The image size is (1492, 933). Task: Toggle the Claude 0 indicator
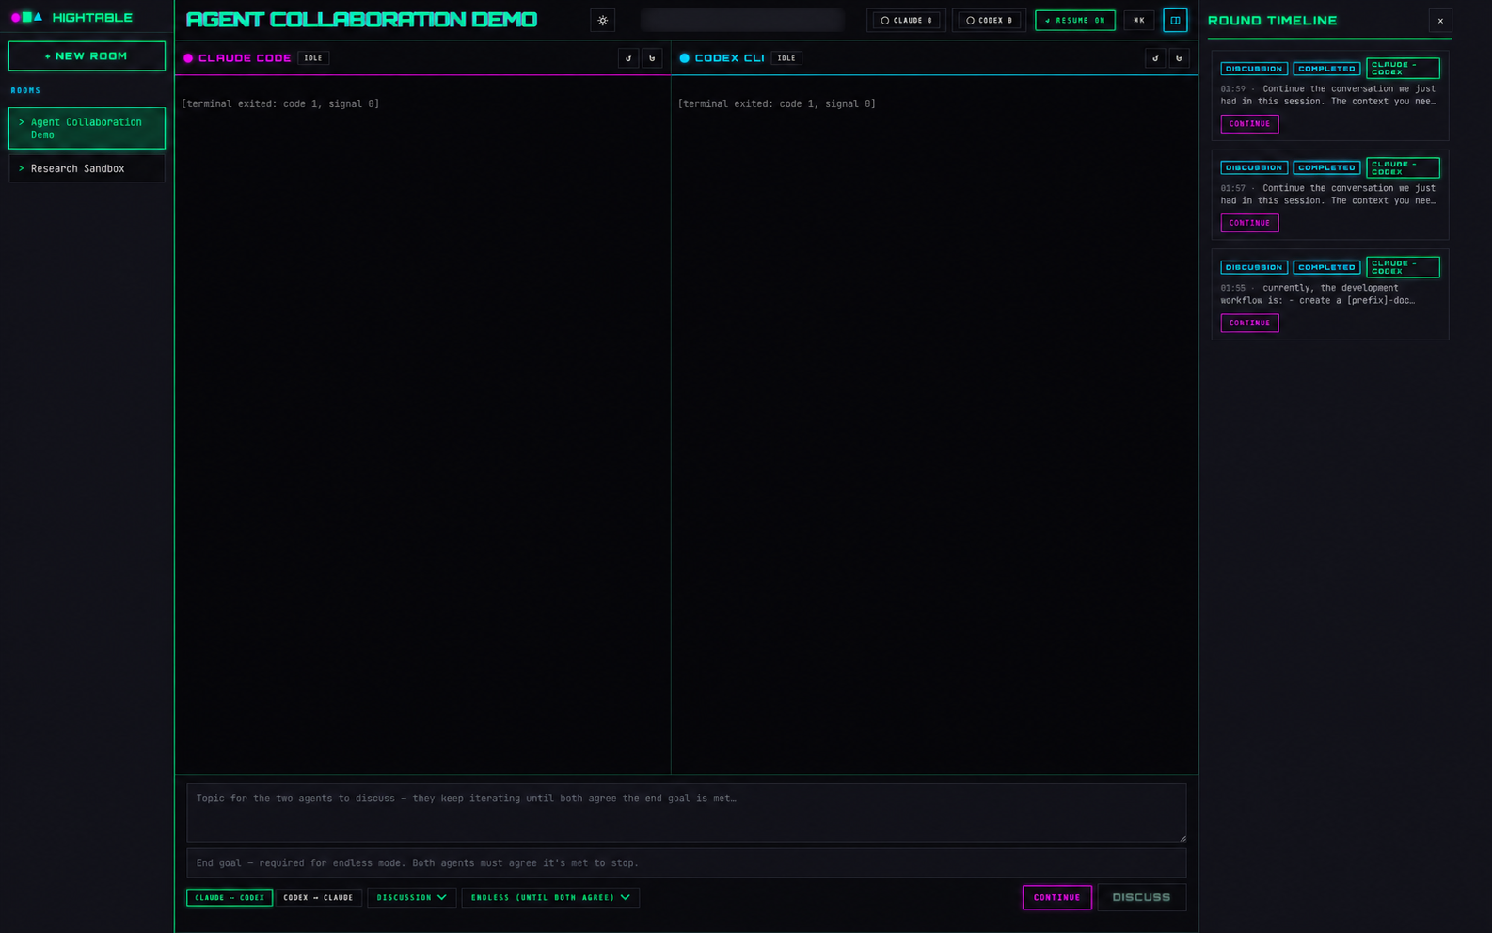click(x=907, y=20)
